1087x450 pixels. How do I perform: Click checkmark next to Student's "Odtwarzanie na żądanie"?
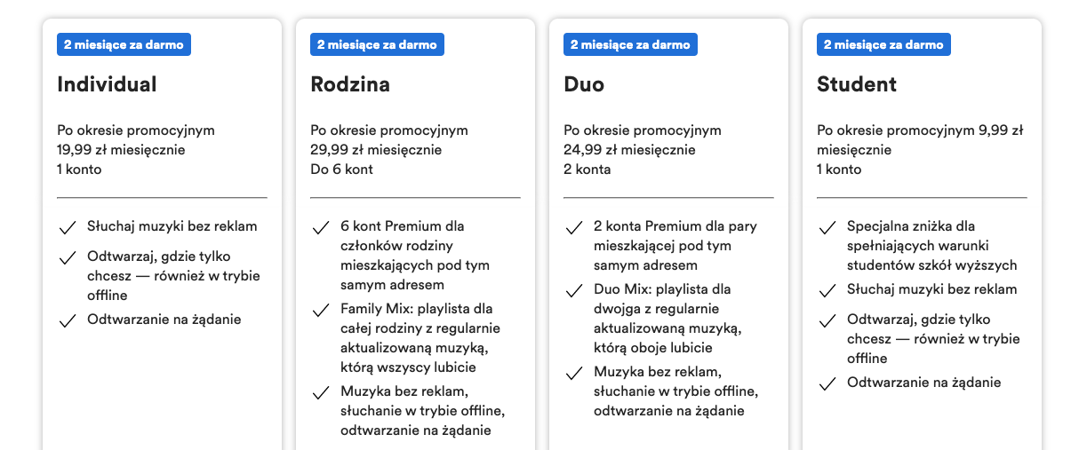(x=827, y=384)
